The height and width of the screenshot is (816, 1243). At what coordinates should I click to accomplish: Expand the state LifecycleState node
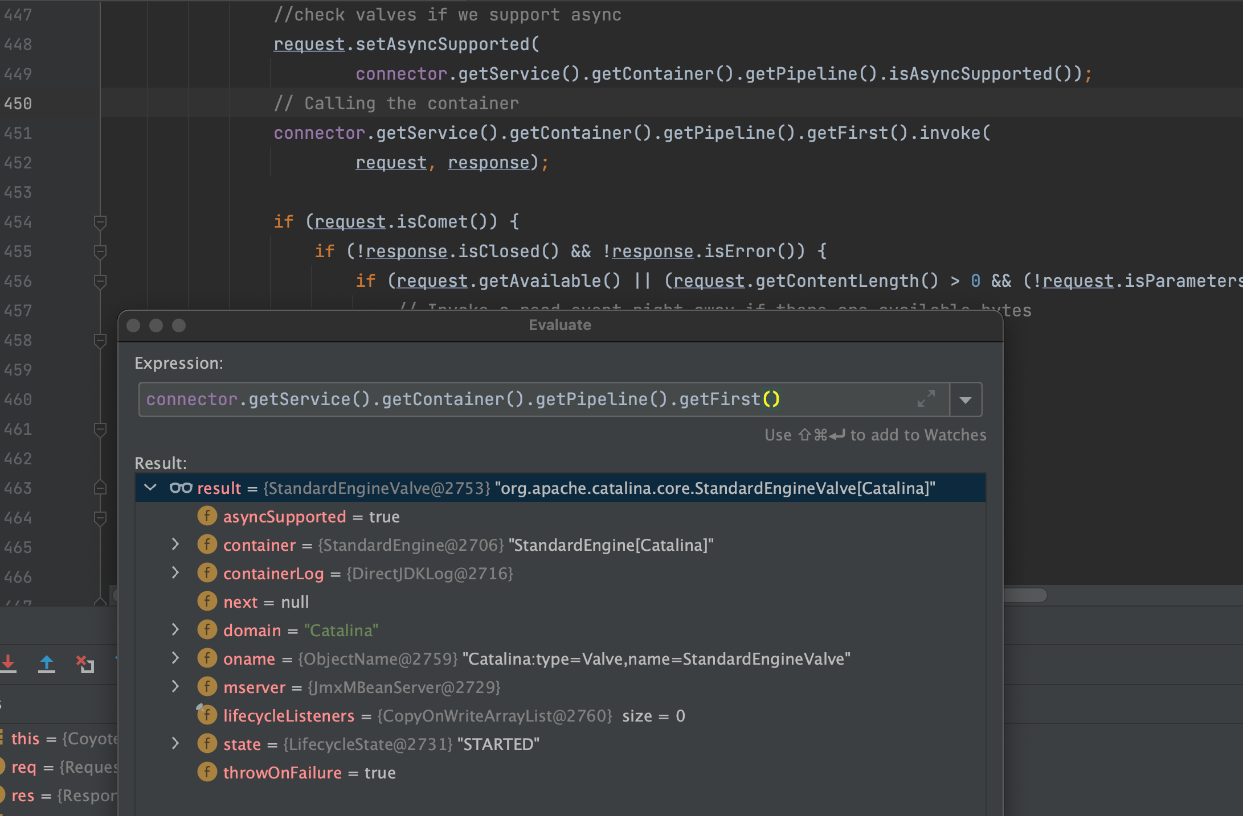click(x=175, y=744)
